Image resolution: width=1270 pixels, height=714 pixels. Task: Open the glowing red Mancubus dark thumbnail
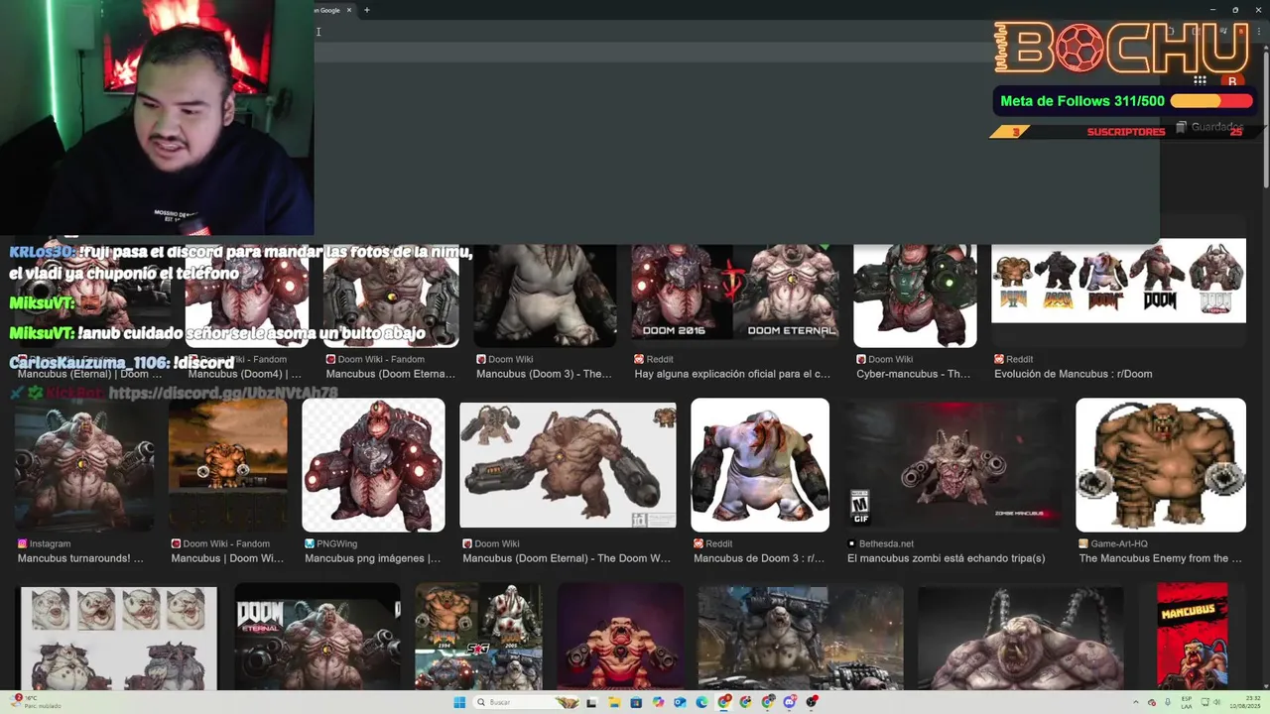coord(620,636)
